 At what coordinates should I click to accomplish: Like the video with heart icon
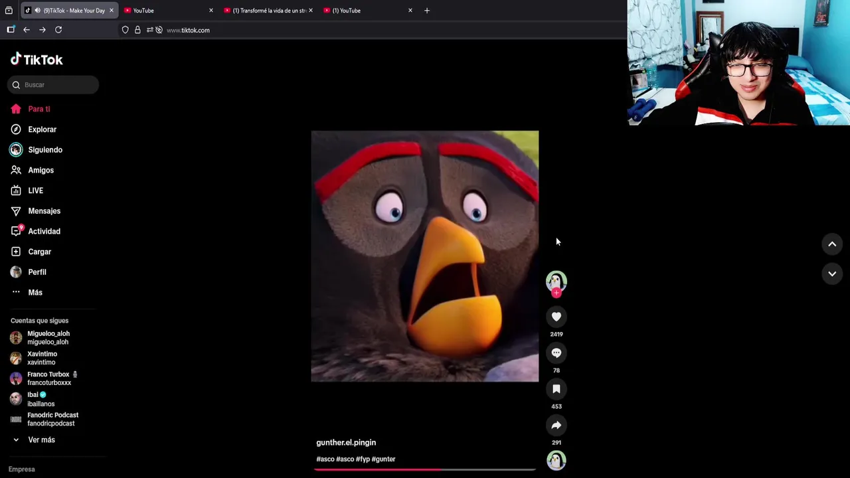(x=556, y=317)
